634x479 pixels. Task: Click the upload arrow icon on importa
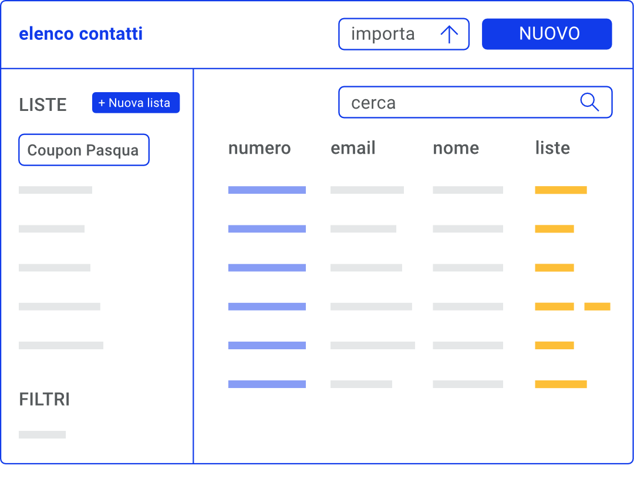coord(451,34)
